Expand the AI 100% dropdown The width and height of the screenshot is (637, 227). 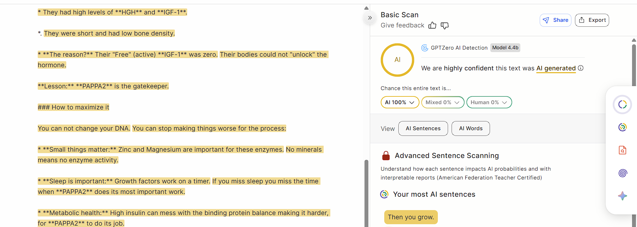[x=400, y=102]
